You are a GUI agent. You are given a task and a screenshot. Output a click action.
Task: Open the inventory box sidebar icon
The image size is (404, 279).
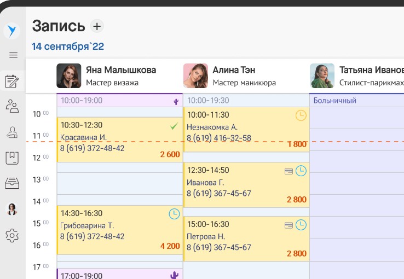(x=12, y=183)
